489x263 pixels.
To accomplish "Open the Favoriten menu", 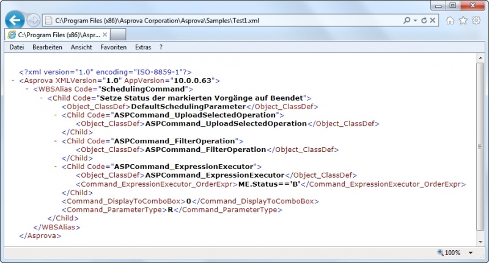I will [x=114, y=47].
